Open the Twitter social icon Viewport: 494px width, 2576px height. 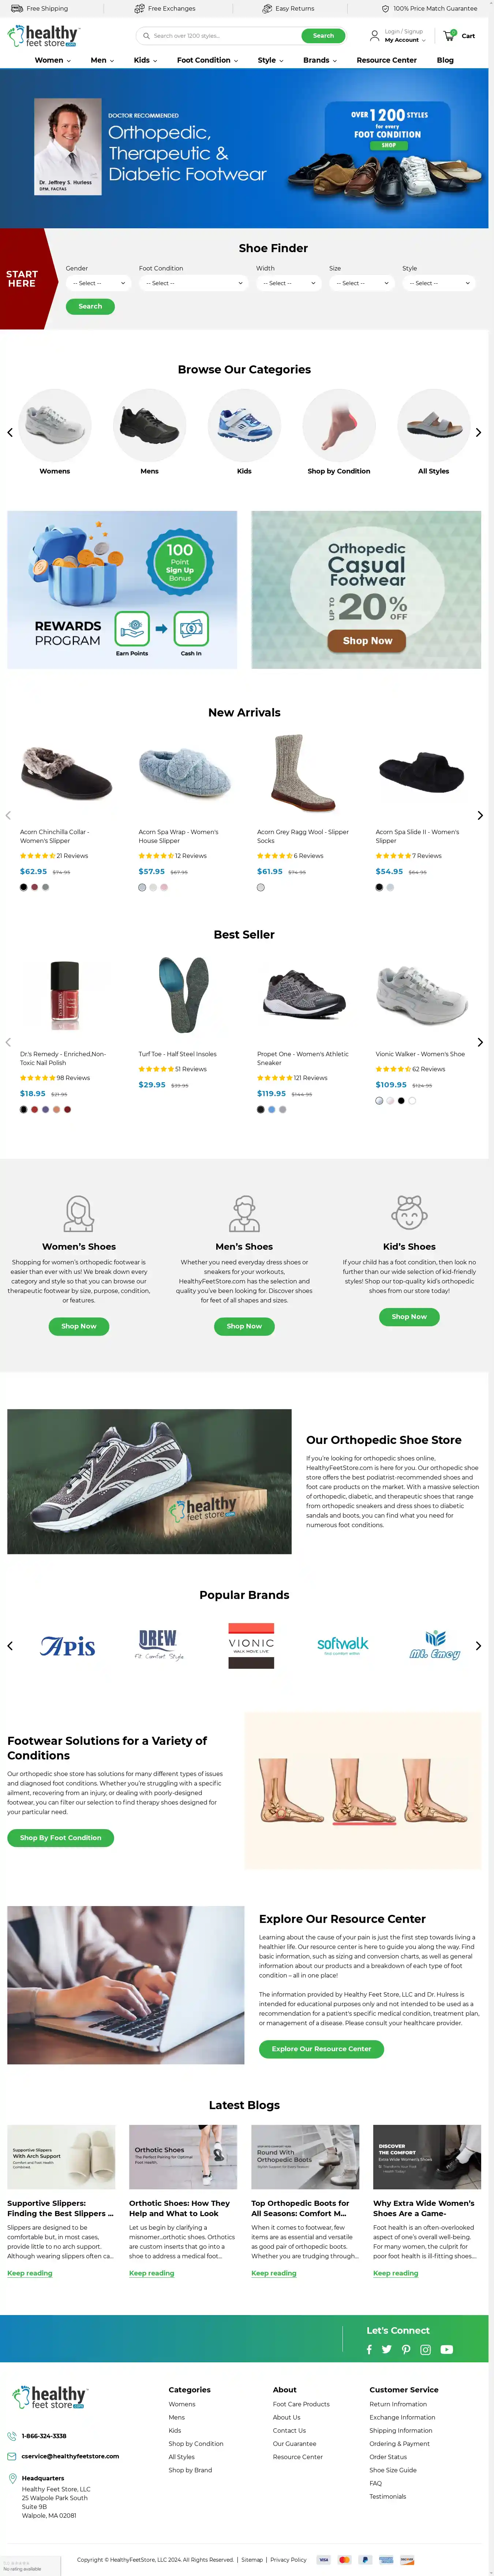(386, 2349)
